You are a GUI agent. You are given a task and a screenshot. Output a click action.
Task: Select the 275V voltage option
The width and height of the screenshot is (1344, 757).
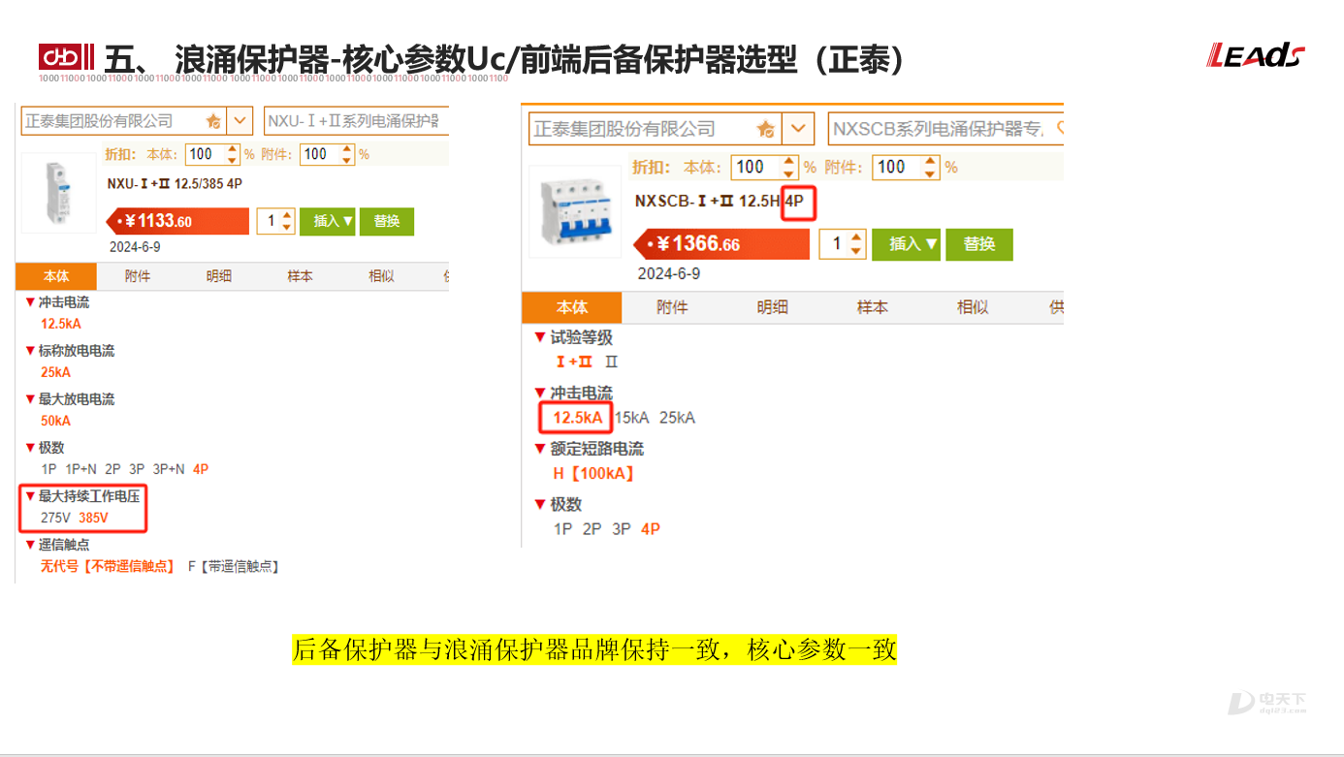55,518
